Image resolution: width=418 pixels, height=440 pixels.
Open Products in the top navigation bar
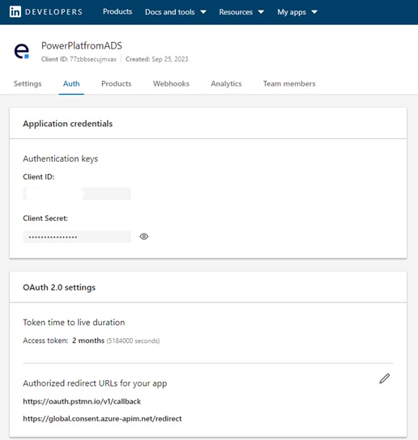click(x=117, y=11)
